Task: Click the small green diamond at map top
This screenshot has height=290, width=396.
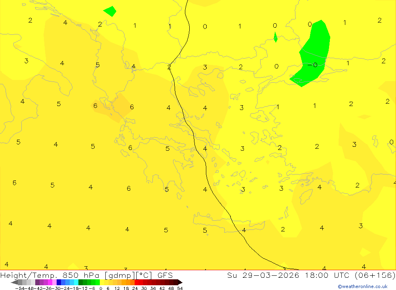Action: click(110, 11)
